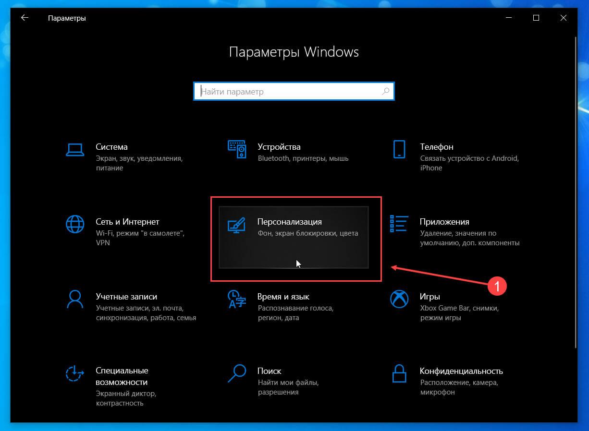589x431 pixels.
Task: Click the Wi-Fi, airplane mode, VPN description
Action: pyautogui.click(x=140, y=238)
